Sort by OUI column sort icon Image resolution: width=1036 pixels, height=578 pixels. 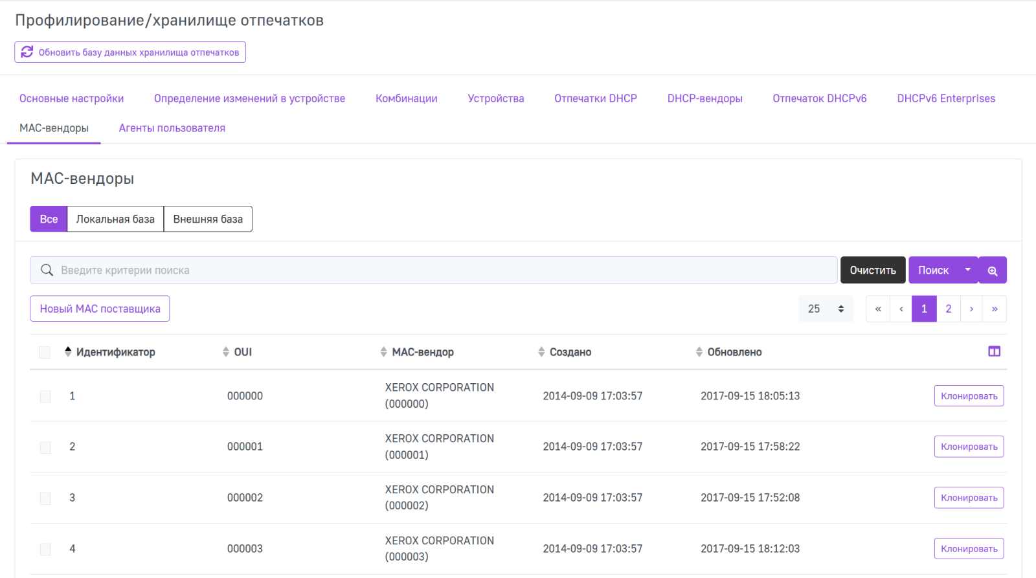225,351
